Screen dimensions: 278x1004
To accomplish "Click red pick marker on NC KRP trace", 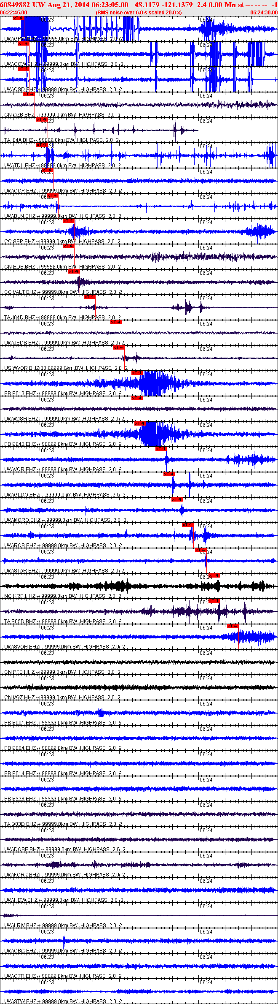I will coord(214,575).
